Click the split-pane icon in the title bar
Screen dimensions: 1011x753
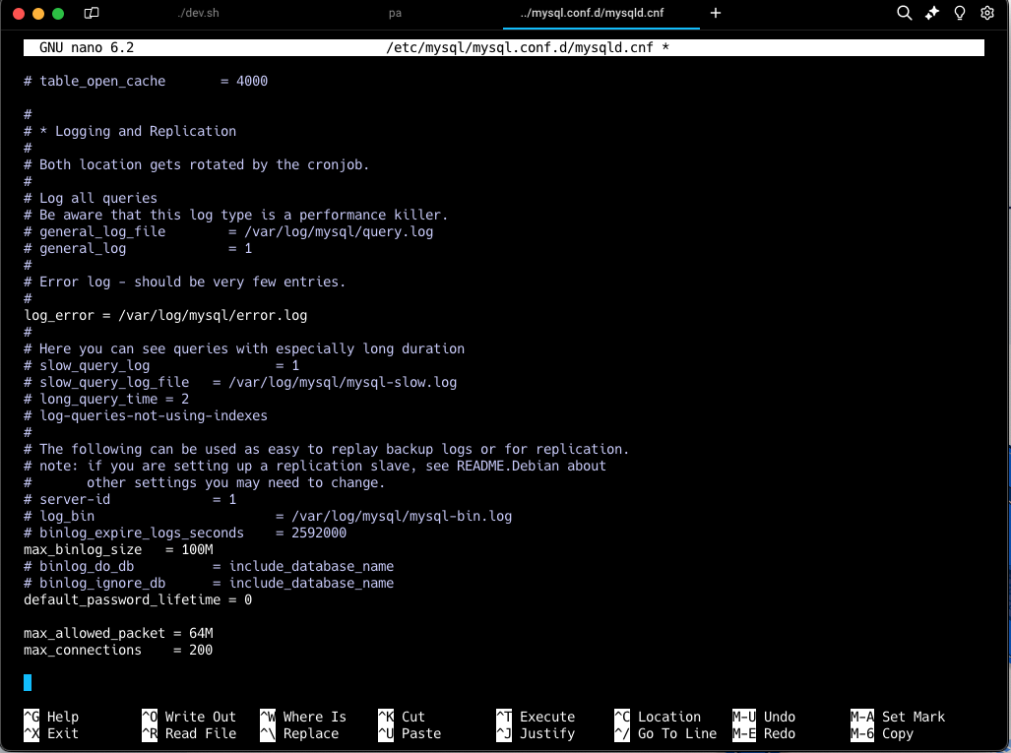pyautogui.click(x=90, y=14)
